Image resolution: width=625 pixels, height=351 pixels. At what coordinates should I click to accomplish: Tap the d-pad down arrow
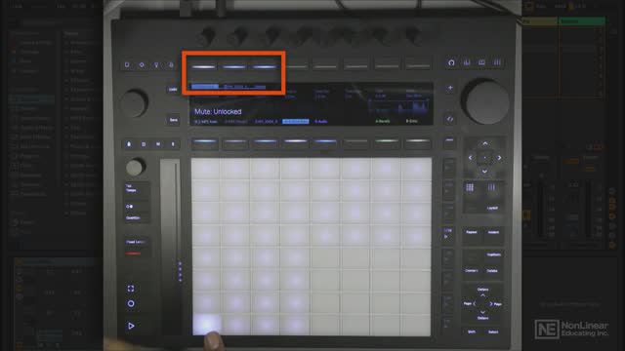pos(485,172)
